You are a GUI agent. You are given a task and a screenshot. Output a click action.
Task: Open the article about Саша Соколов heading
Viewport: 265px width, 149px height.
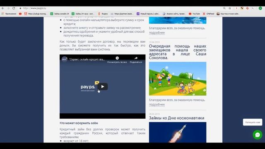pyautogui.click(x=178, y=52)
